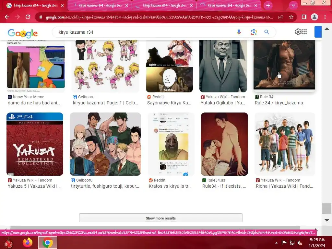Click the Know Your Meme source label
Image resolution: width=332 pixels, height=249 pixels.
tap(29, 97)
